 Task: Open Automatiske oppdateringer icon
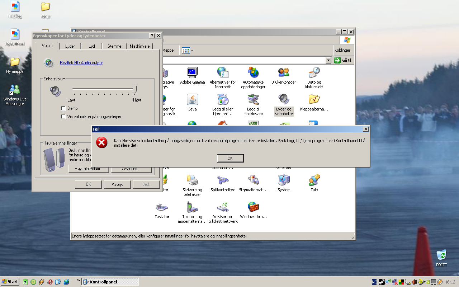pos(253,73)
